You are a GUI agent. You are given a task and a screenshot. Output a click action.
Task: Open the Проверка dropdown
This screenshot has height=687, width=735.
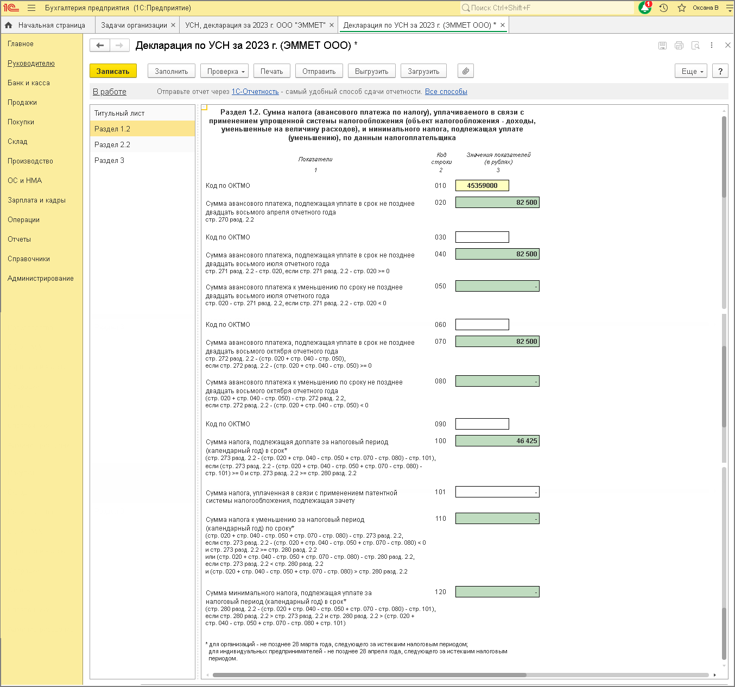[x=225, y=71]
